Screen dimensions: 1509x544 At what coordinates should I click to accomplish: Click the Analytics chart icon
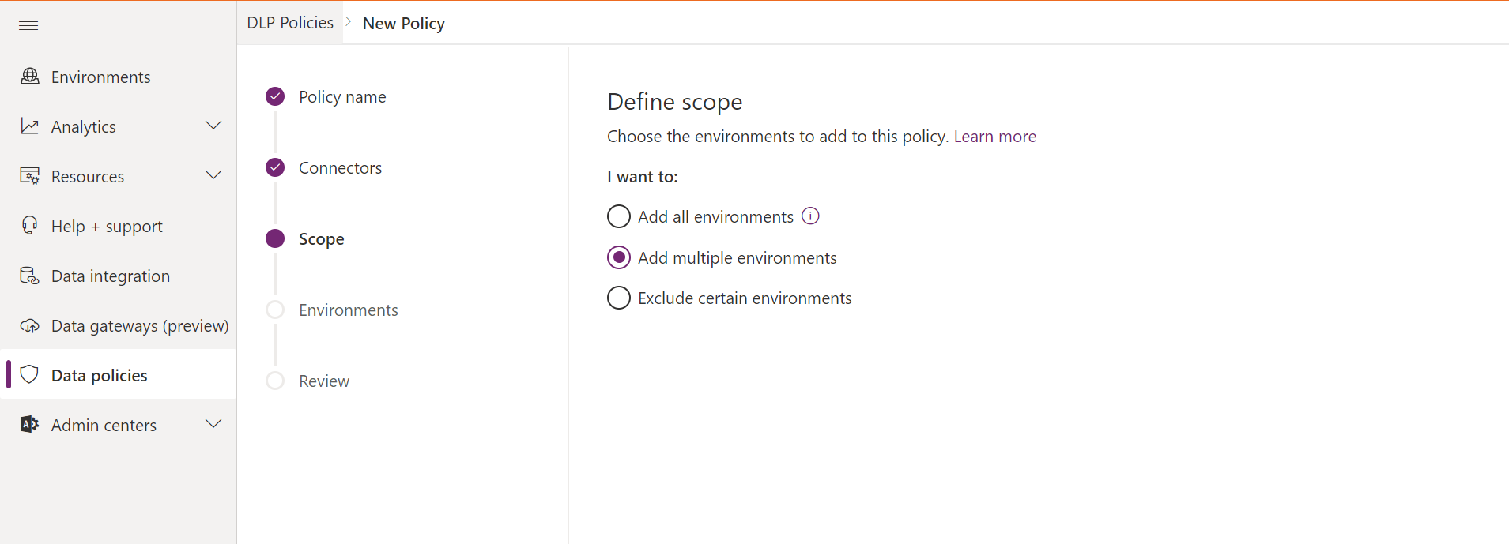tap(29, 126)
